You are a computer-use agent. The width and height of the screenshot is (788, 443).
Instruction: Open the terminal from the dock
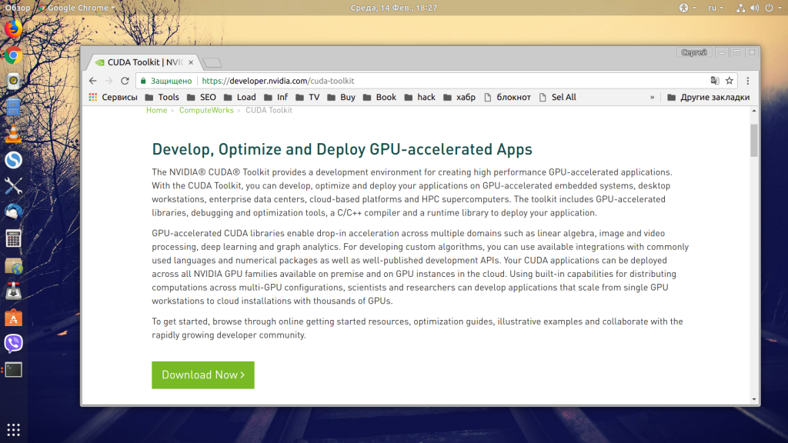(x=13, y=370)
